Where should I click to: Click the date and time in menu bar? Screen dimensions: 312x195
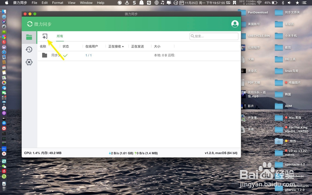tap(205, 3)
